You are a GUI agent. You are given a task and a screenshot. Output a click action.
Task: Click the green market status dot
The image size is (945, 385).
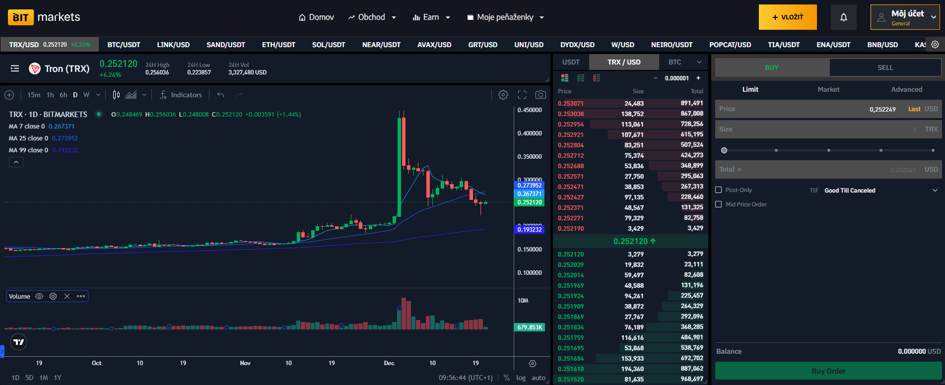click(x=99, y=114)
